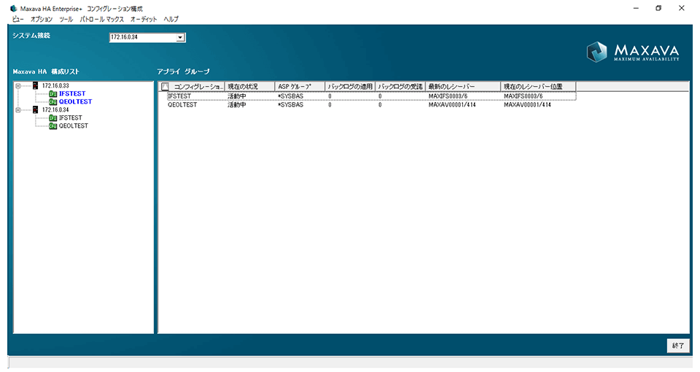Open the オーディット menu
The width and height of the screenshot is (700, 372).
coord(144,19)
